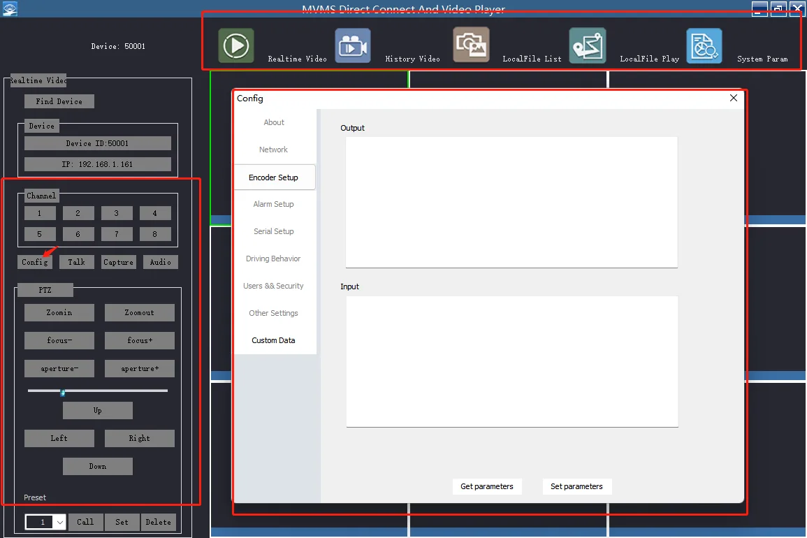Image resolution: width=807 pixels, height=538 pixels.
Task: Click Get parameters button
Action: [487, 486]
